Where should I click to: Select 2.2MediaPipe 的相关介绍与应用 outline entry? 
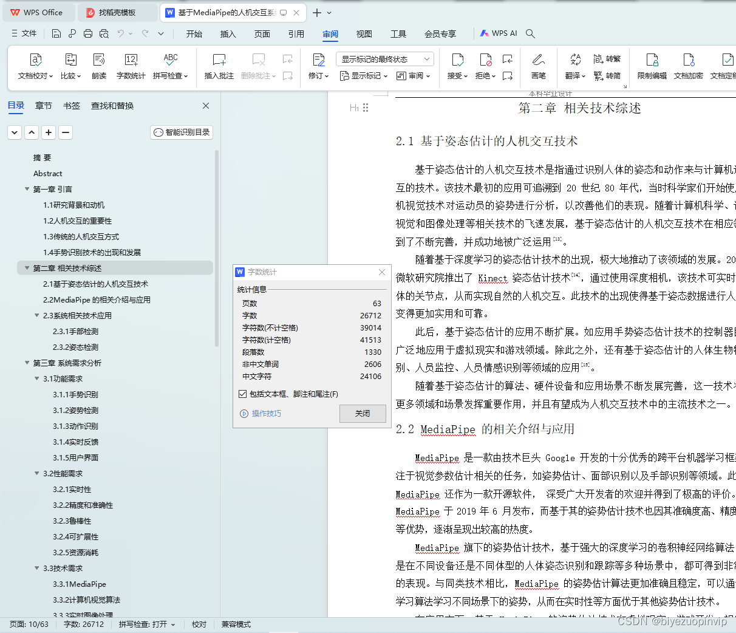97,299
